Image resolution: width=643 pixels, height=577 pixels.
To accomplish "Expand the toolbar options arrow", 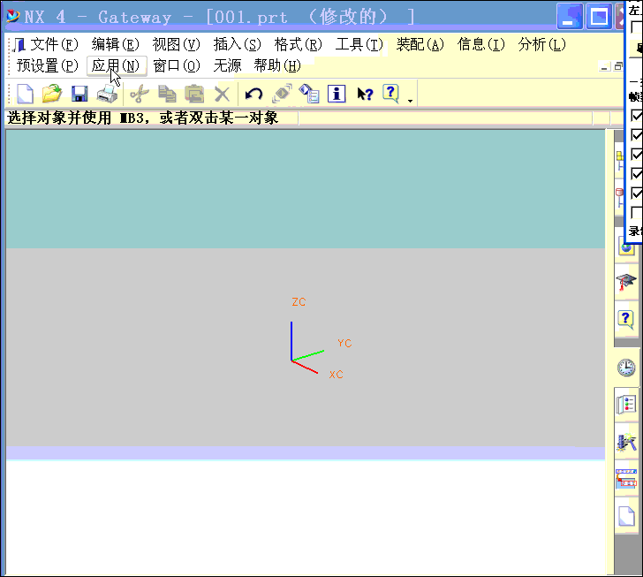I will (x=410, y=101).
